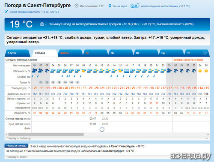Click the sensor icon in blue temperature banner
The image size is (214, 162).
point(42,24)
